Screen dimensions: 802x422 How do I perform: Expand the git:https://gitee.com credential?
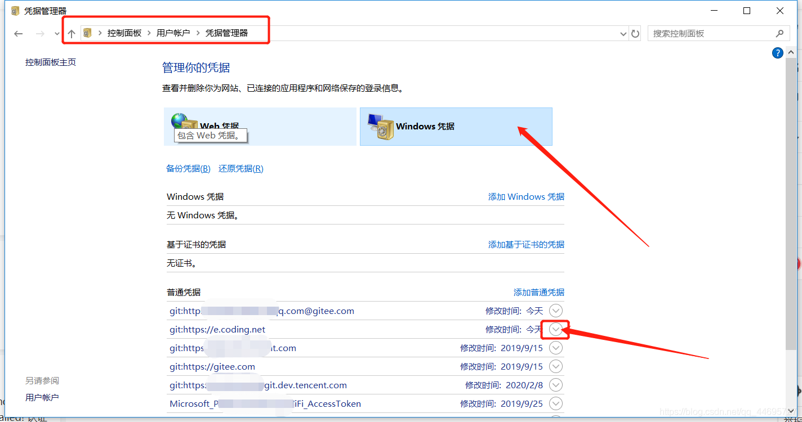point(555,366)
